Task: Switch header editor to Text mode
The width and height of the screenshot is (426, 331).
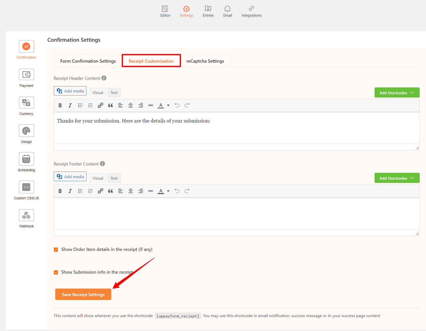Action: tap(114, 92)
